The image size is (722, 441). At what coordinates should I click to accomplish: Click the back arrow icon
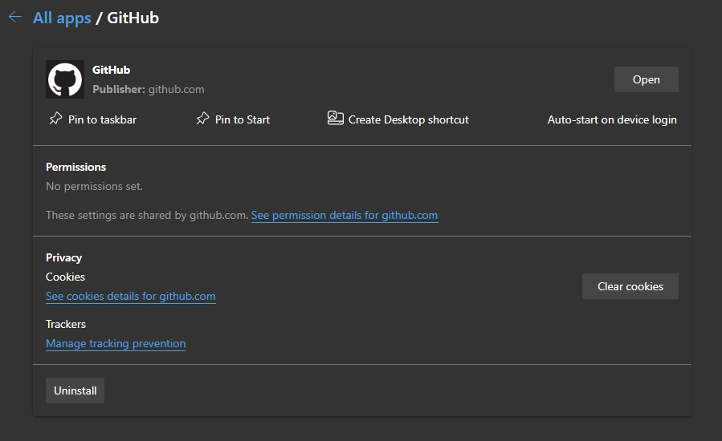[x=14, y=18]
